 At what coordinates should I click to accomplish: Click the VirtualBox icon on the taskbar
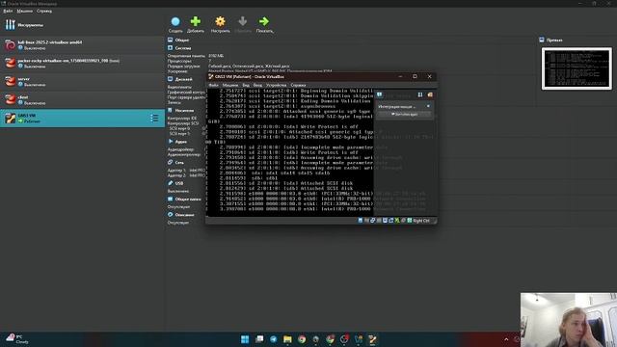359,339
